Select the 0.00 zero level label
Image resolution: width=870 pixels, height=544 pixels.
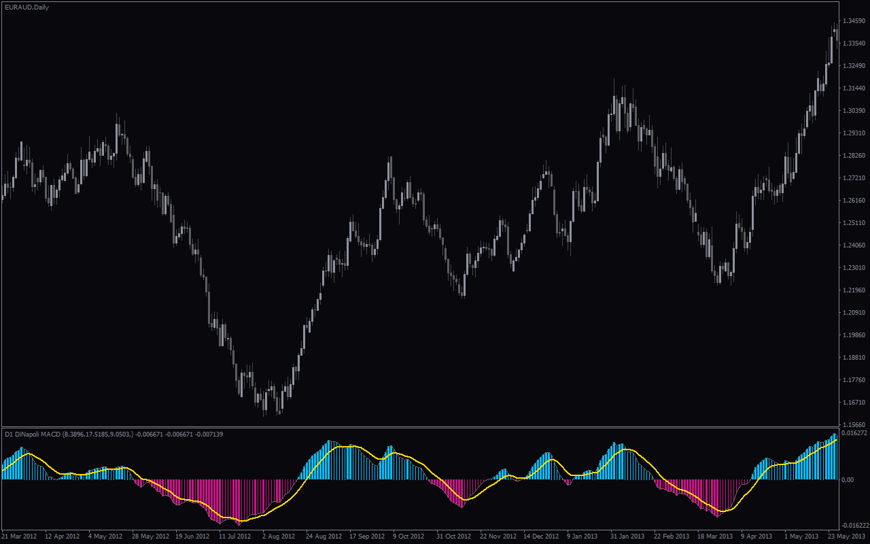click(x=849, y=480)
